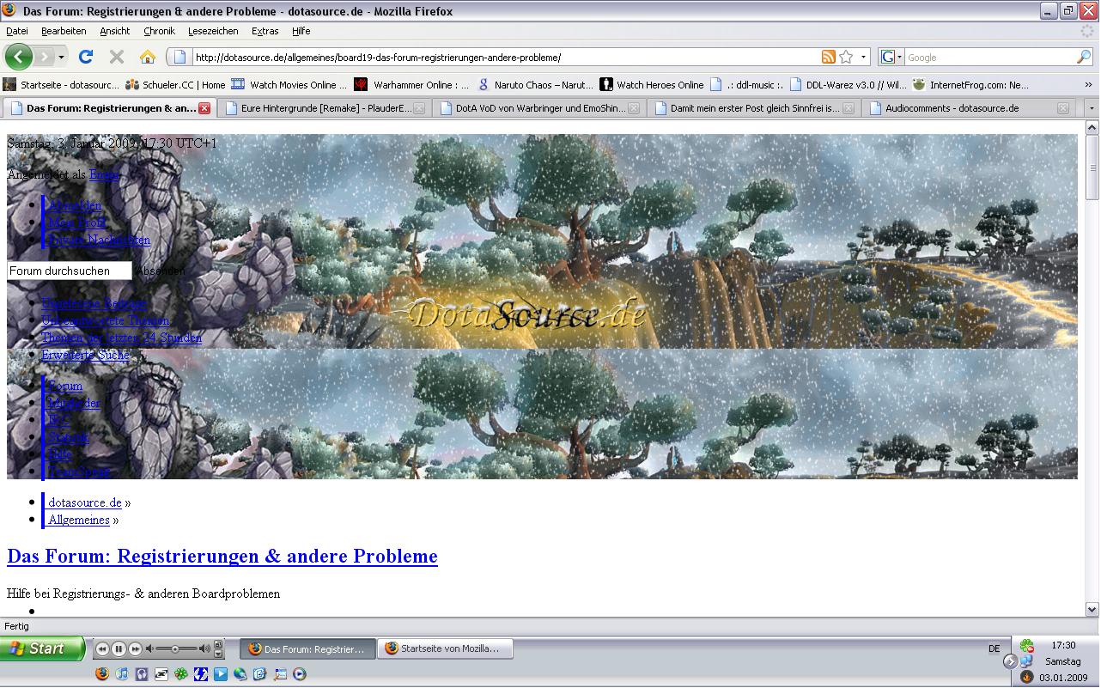Open the search engine selection dropdown
1101x688 pixels.
891,57
